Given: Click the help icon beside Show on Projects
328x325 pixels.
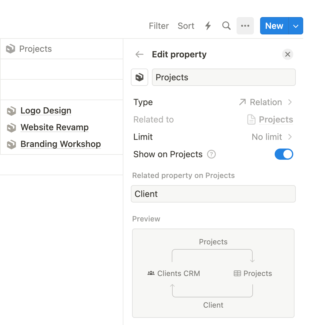Looking at the screenshot, I should click(211, 154).
